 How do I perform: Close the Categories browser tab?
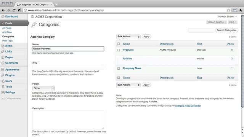point(51,5)
